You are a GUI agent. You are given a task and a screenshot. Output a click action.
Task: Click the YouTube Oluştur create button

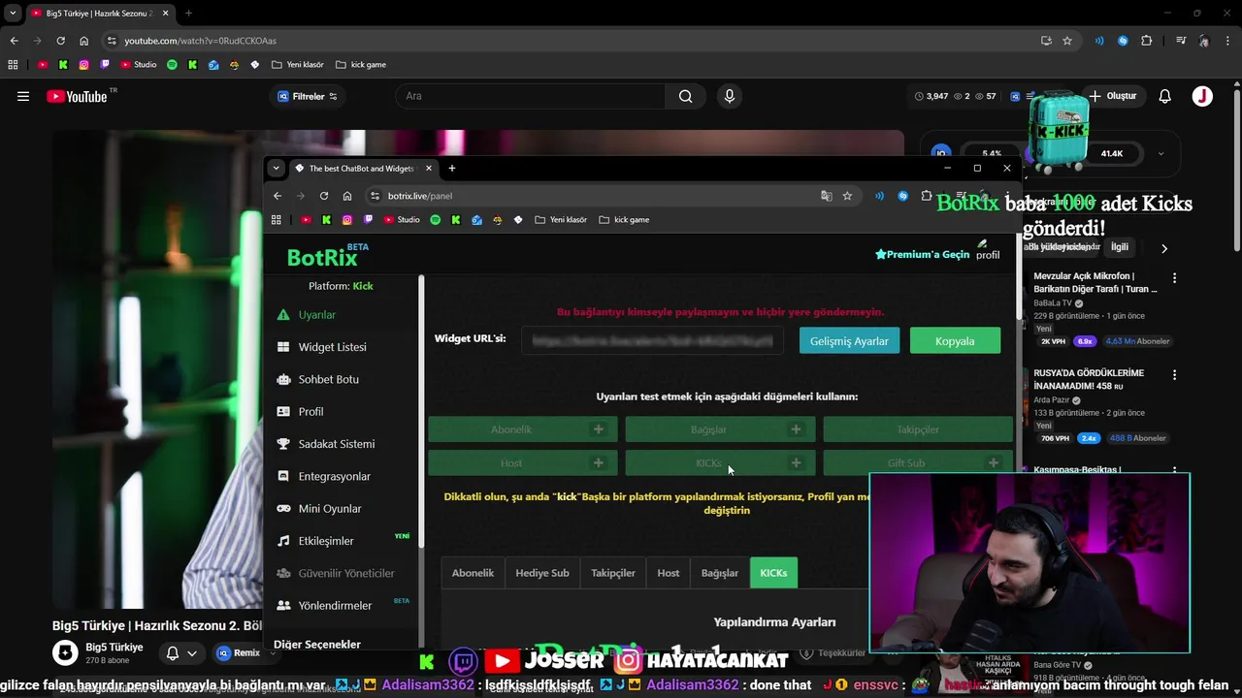[1112, 96]
